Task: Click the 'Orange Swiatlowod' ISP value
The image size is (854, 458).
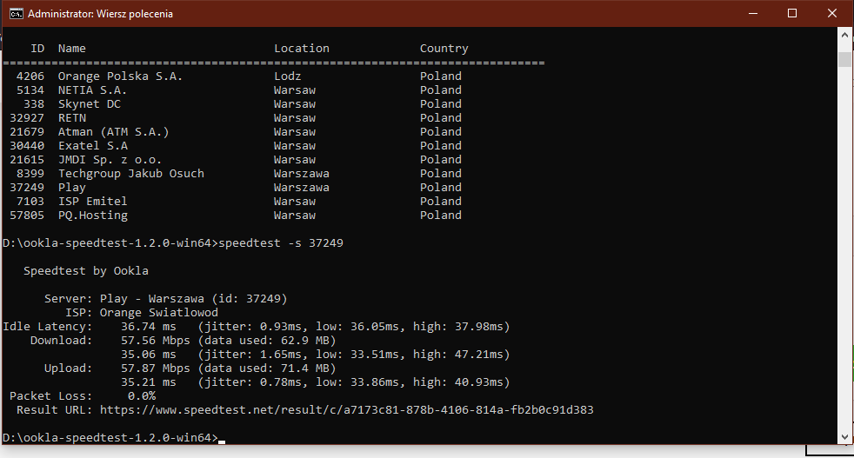Action: click(x=159, y=313)
